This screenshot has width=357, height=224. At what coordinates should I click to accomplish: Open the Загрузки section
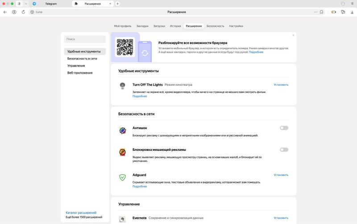[159, 26]
